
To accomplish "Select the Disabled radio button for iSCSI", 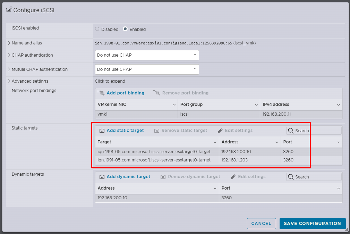I will 97,29.
